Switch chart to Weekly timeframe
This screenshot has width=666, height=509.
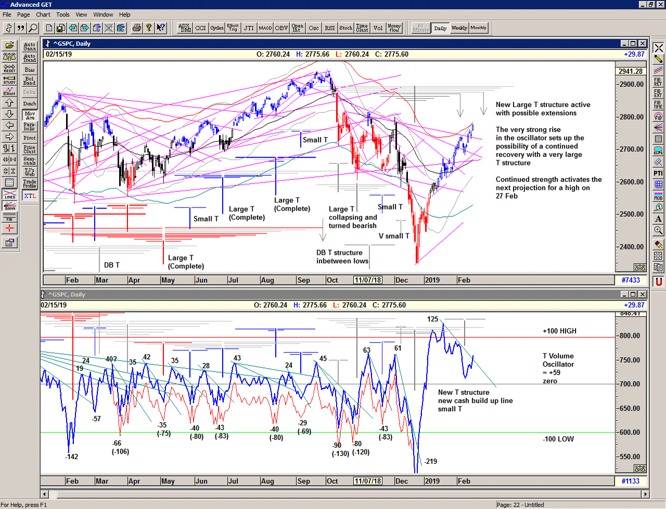click(460, 28)
